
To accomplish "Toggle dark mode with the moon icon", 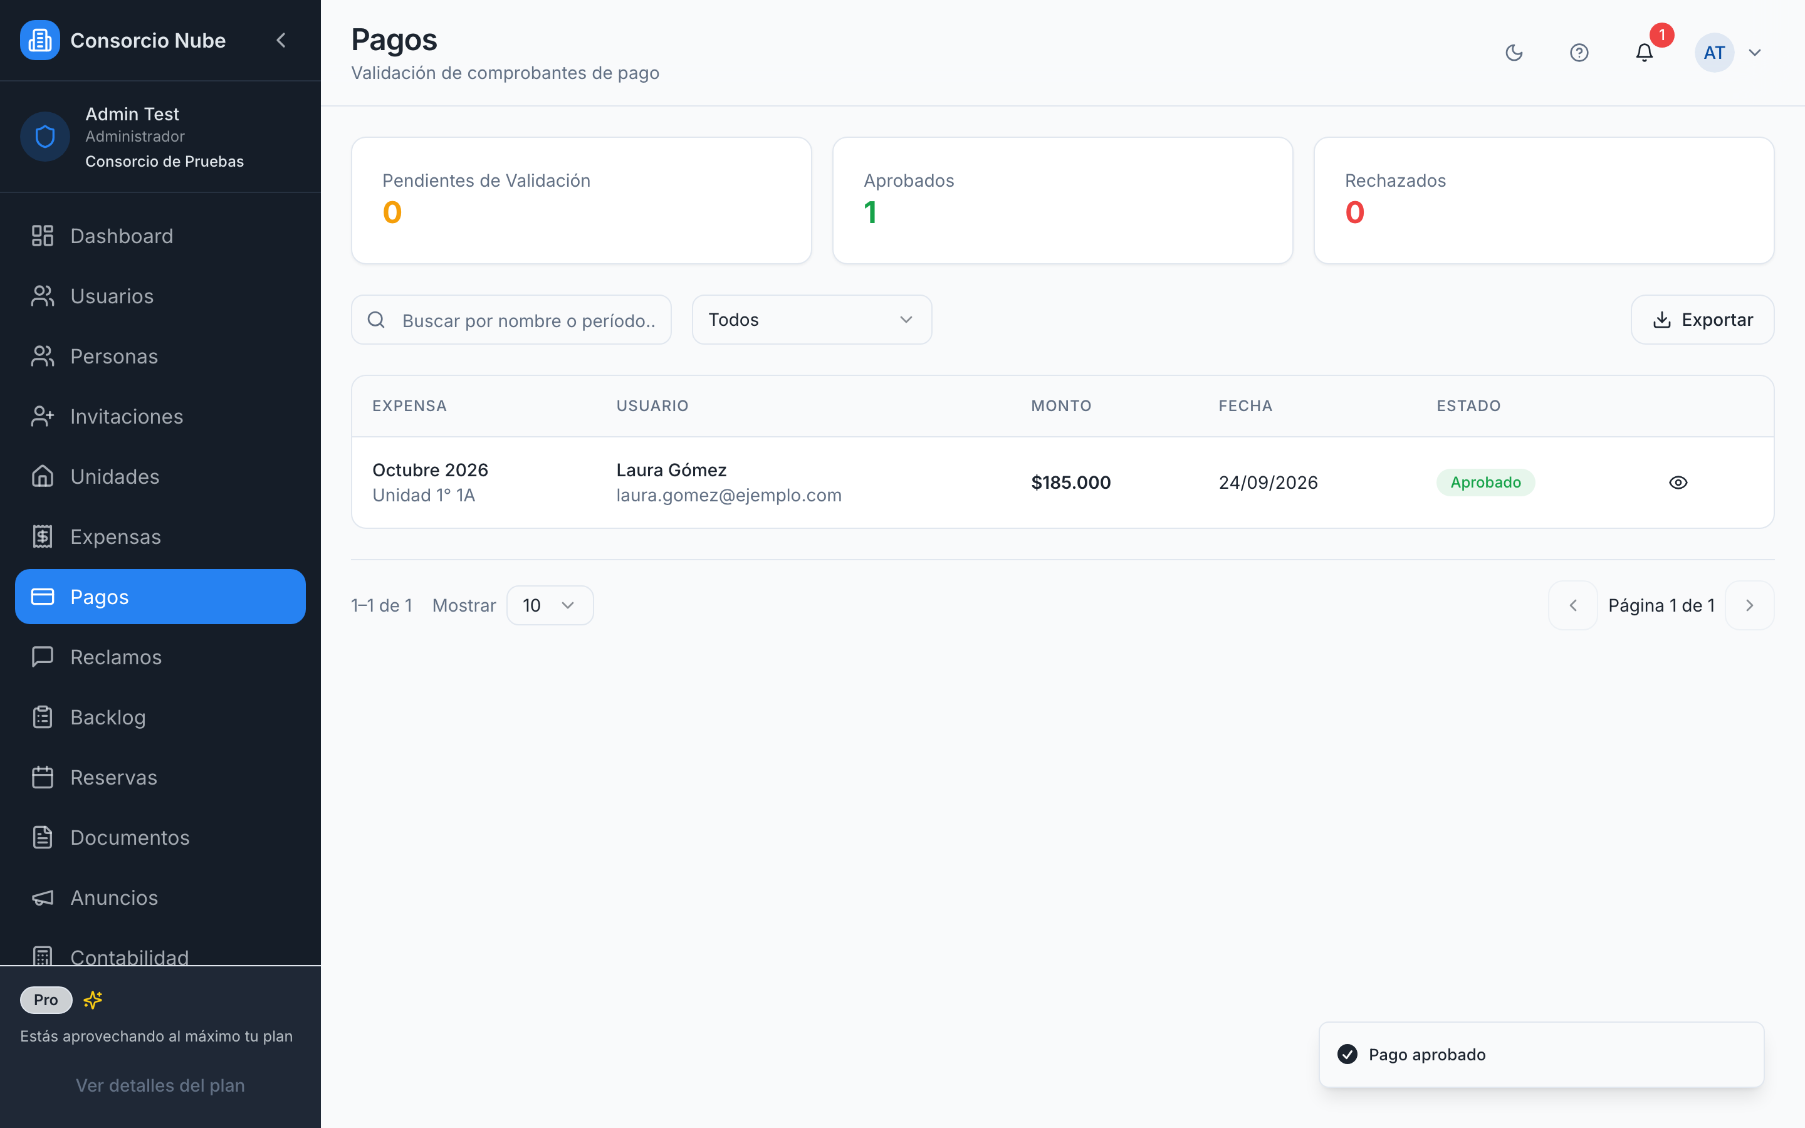I will click(x=1514, y=53).
